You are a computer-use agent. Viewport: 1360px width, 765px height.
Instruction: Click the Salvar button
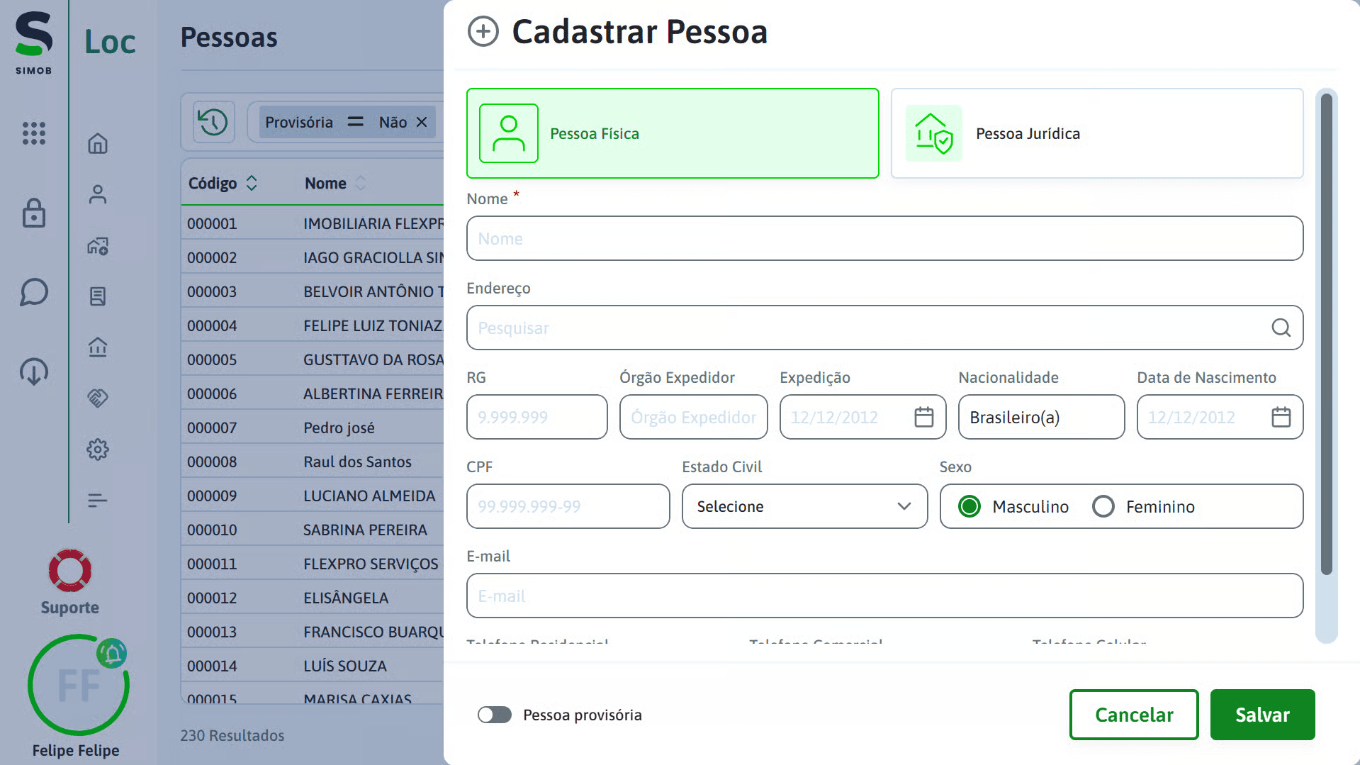point(1262,715)
